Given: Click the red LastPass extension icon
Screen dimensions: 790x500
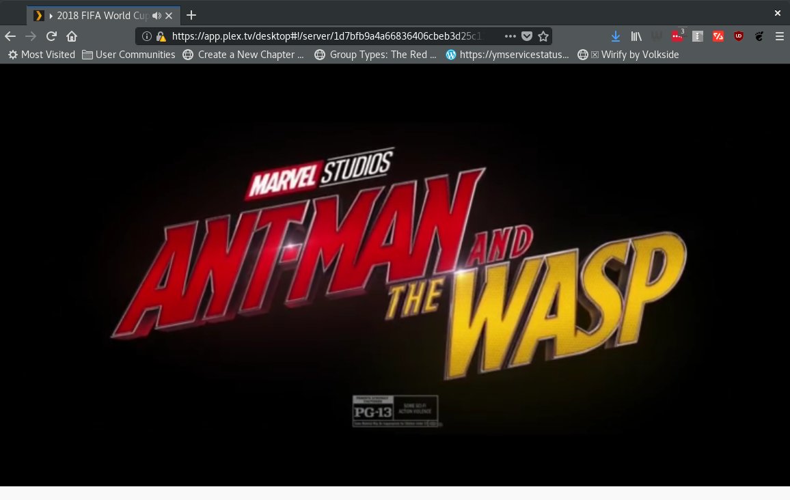Looking at the screenshot, I should (x=677, y=36).
